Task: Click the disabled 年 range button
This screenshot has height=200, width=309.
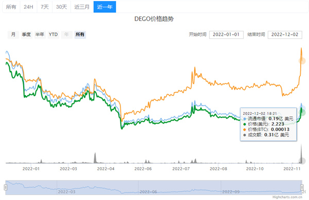Action: click(x=66, y=34)
